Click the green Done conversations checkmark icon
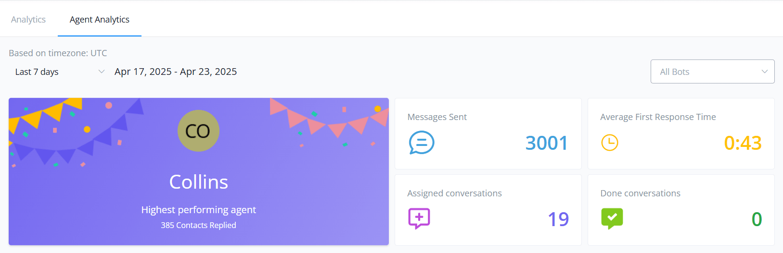This screenshot has height=253, width=783. [x=612, y=218]
